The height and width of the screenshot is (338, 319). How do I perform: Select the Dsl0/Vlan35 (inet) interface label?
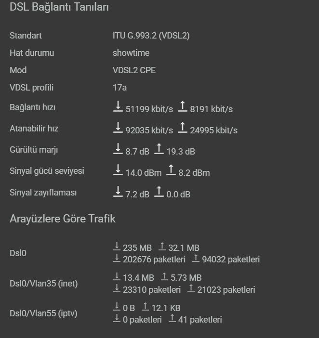pyautogui.click(x=43, y=284)
